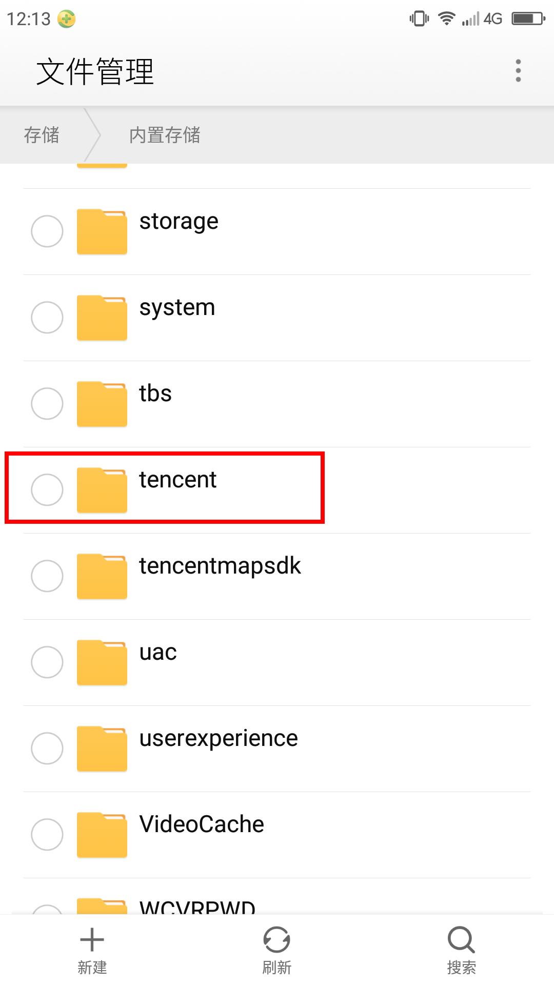Open the userexperience folder name
This screenshot has height=985, width=554.
coord(219,739)
